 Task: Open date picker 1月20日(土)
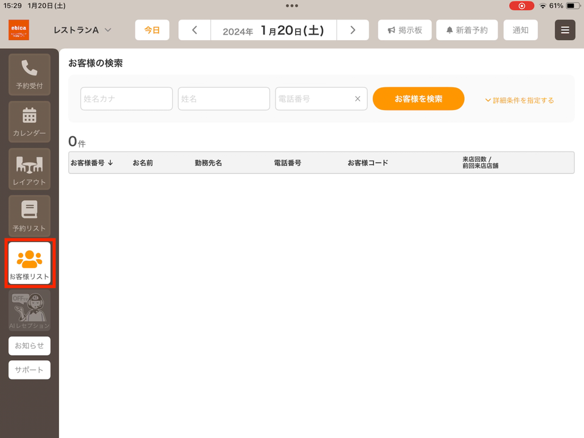[274, 30]
